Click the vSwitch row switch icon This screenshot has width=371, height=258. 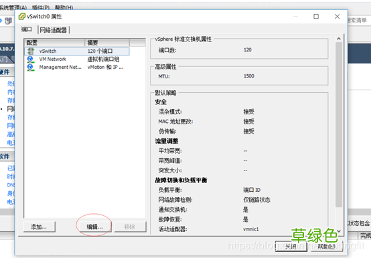point(31,51)
